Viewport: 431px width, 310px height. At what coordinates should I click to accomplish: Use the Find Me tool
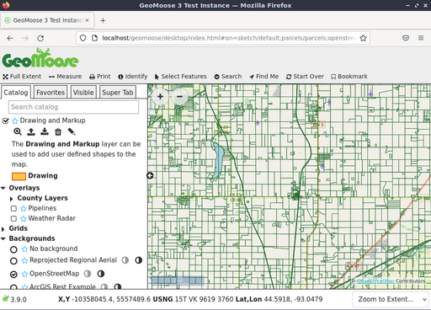click(263, 77)
